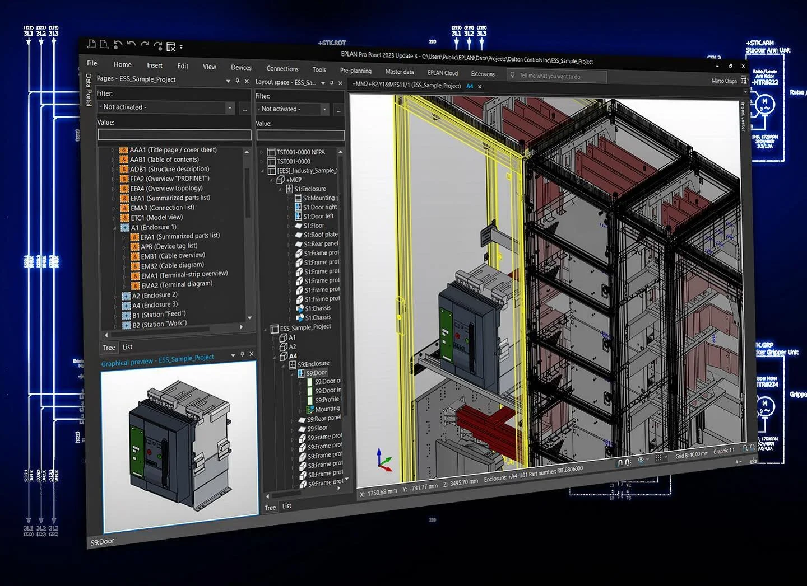This screenshot has width=807, height=586.
Task: Select EMB2 (Cable diagram) page
Action: pos(173,265)
